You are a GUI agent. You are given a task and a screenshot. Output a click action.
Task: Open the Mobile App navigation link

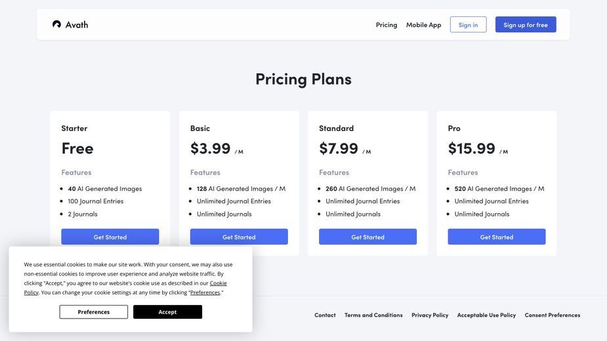(423, 25)
